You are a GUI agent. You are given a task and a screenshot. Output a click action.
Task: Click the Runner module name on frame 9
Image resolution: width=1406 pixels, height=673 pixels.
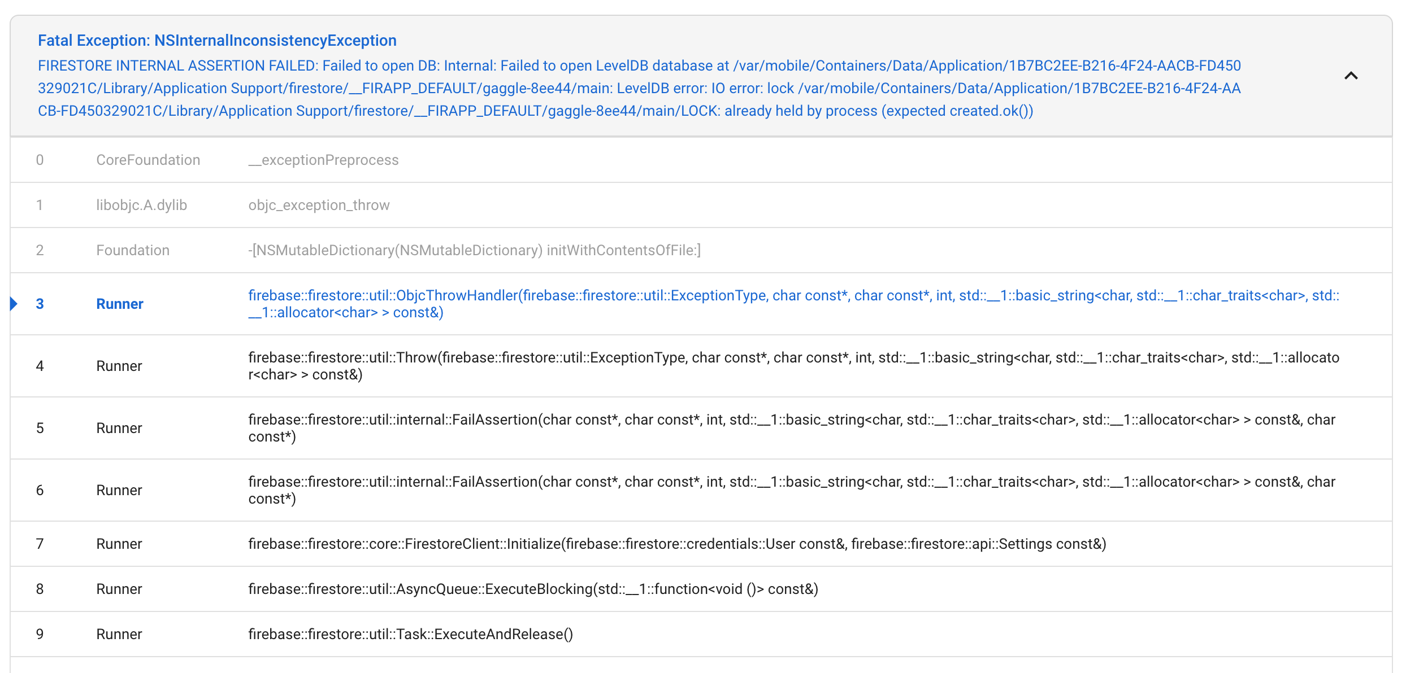(x=119, y=634)
